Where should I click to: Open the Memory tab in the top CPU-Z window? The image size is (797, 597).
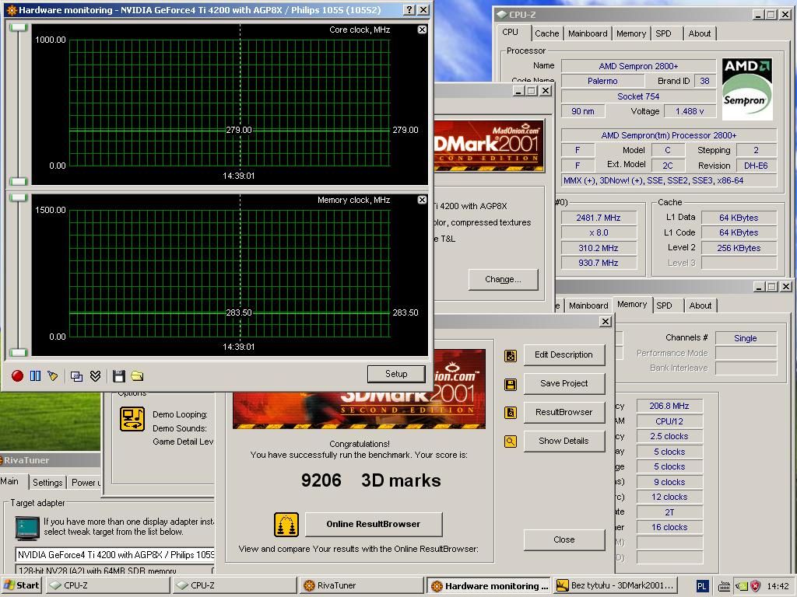630,33
